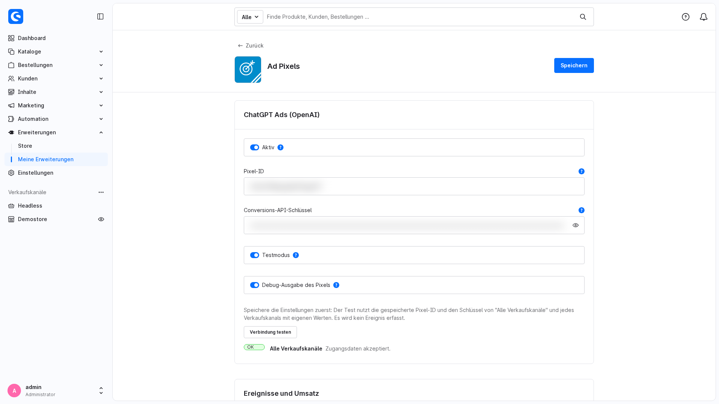Collapse the Erweiterungen menu chevron
The width and height of the screenshot is (719, 404).
101,132
